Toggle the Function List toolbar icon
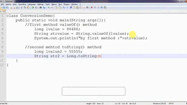This screenshot has height=105, width=187. [81, 8]
